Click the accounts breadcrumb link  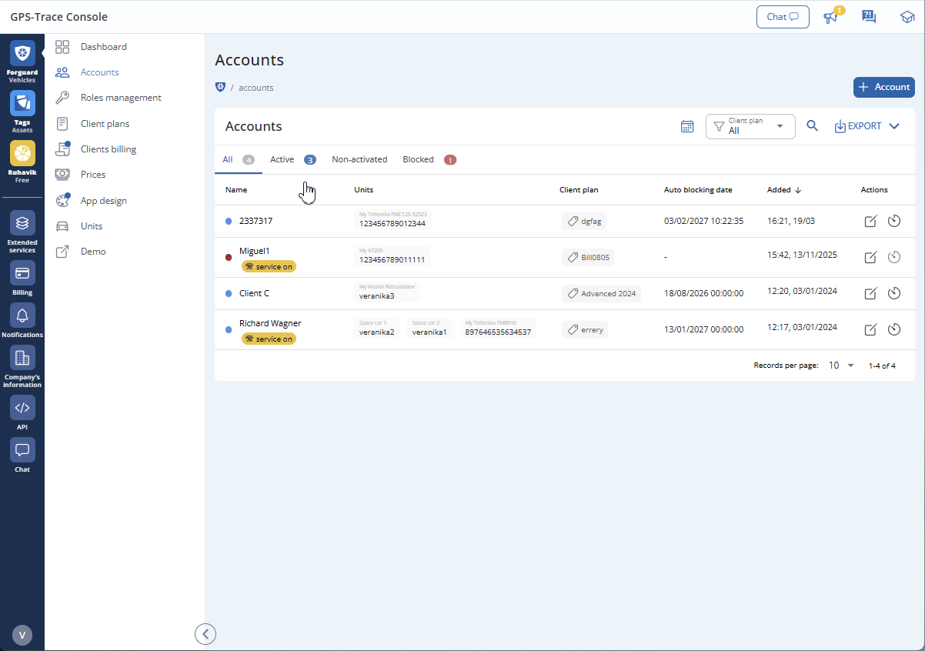coord(256,88)
